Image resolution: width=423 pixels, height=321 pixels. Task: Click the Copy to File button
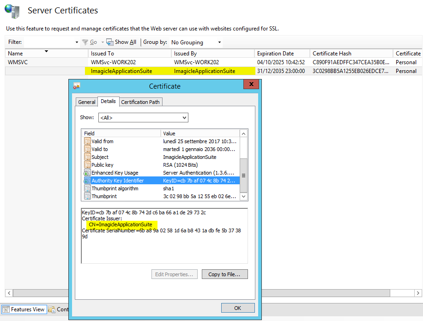pos(224,274)
